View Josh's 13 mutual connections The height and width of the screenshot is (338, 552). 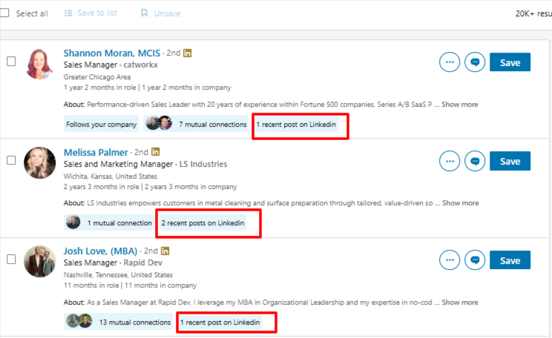coord(118,322)
